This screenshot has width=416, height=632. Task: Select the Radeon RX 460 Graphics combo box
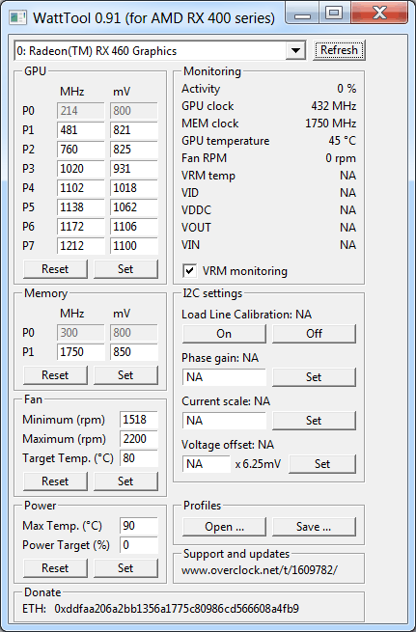point(160,51)
